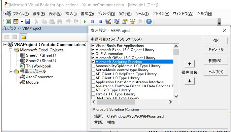Click the Toggle Folders icon in project pane
Screen dimensions: 231x132
coord(23,37)
